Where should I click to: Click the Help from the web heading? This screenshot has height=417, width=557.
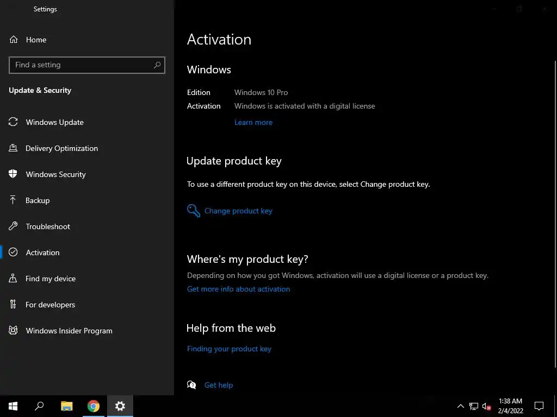coord(231,328)
